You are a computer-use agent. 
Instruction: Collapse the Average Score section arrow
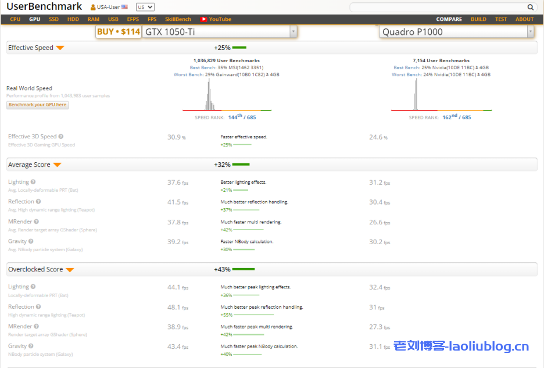57,165
